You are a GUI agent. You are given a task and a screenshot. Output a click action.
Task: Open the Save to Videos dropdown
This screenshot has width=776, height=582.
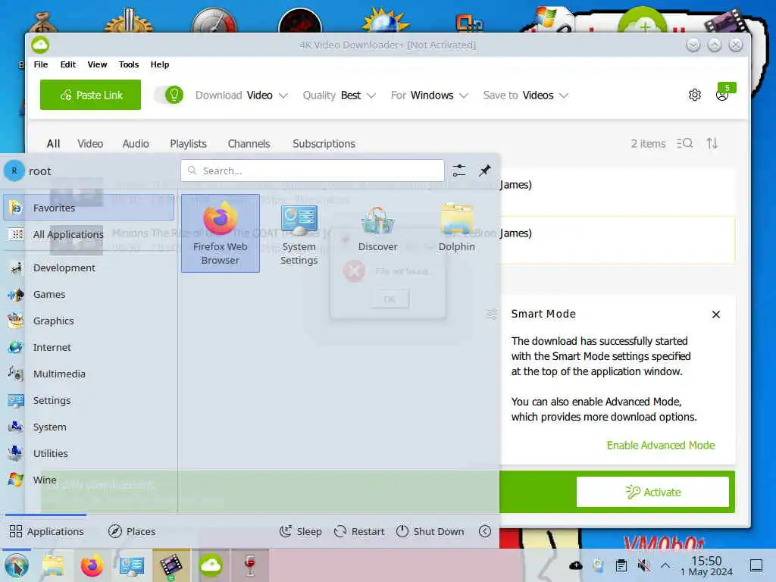525,95
